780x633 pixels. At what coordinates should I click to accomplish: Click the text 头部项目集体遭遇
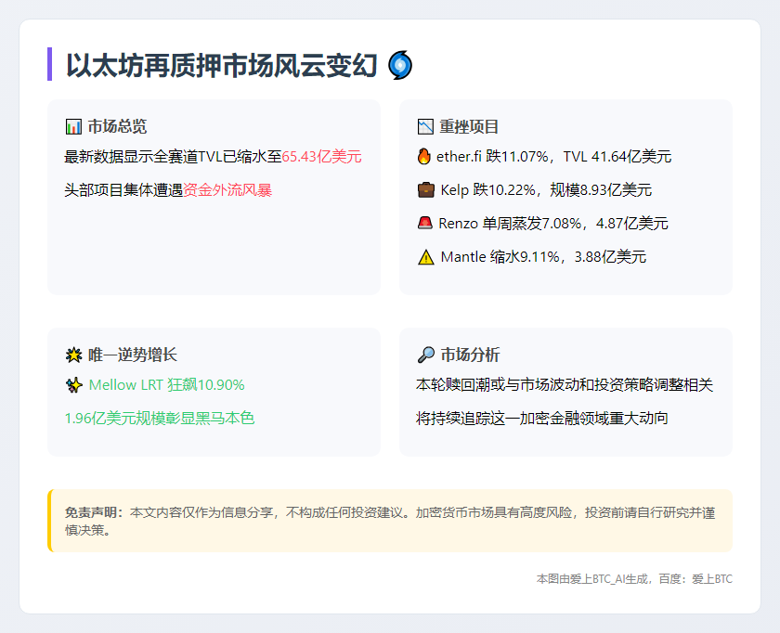123,190
